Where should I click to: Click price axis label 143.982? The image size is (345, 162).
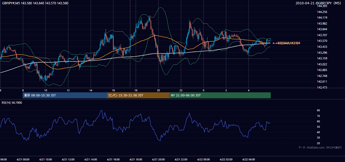pyautogui.click(x=322, y=23)
